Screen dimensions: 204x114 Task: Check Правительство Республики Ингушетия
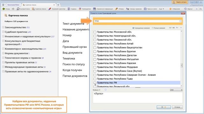tap(95, 59)
